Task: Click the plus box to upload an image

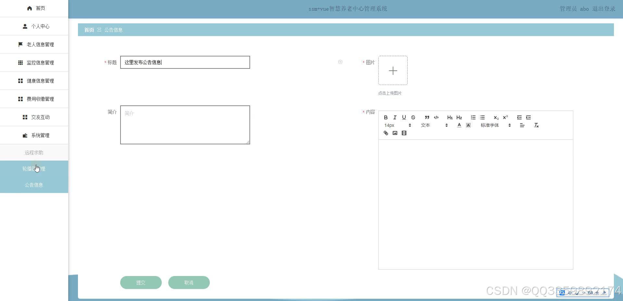Action: click(393, 70)
